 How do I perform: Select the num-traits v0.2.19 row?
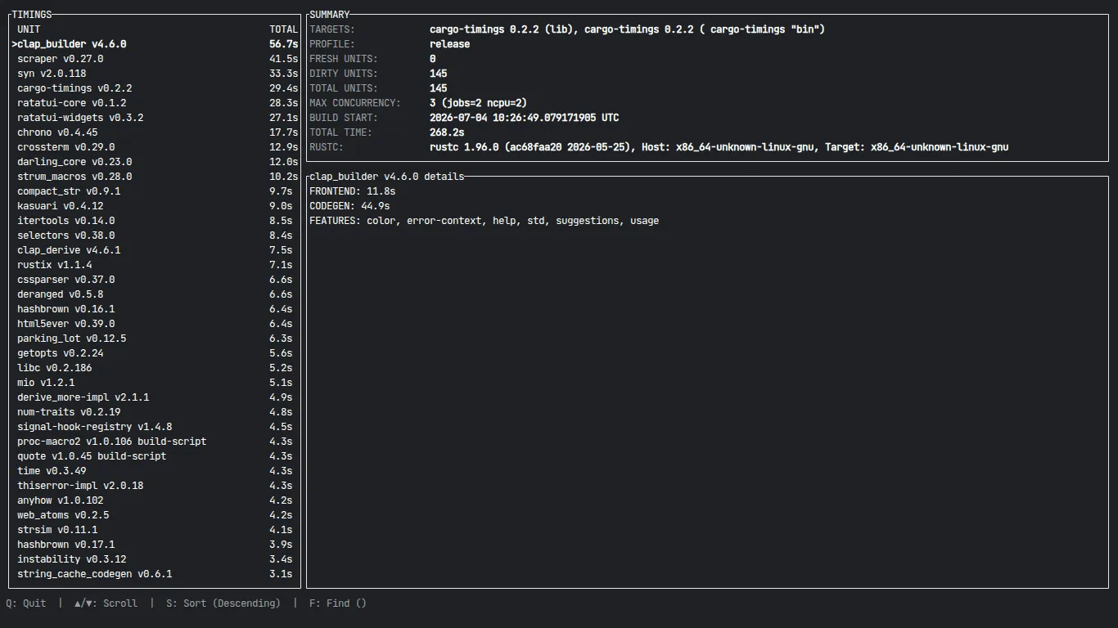tap(155, 412)
